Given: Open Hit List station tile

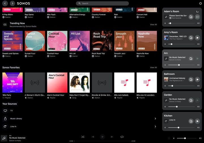Looking at the screenshot, I should (x=80, y=41).
